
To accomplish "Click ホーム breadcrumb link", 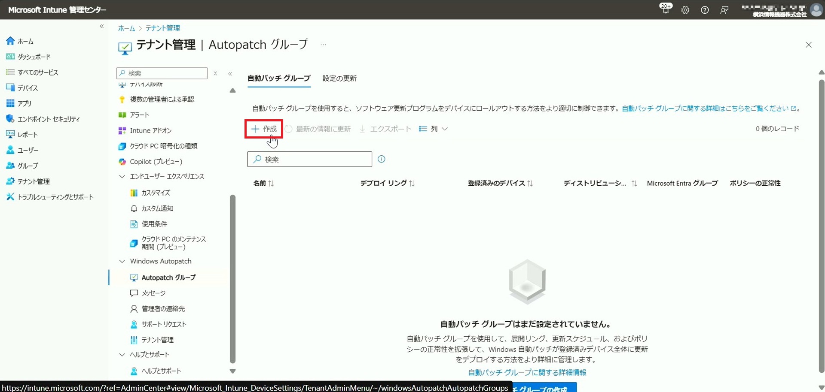I will pos(126,28).
